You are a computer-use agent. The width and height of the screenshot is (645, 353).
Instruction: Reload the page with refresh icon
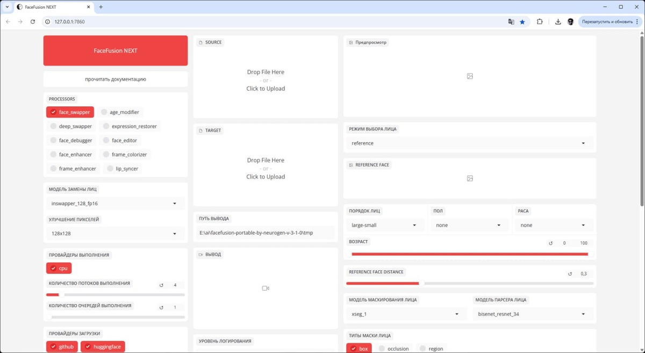click(33, 21)
